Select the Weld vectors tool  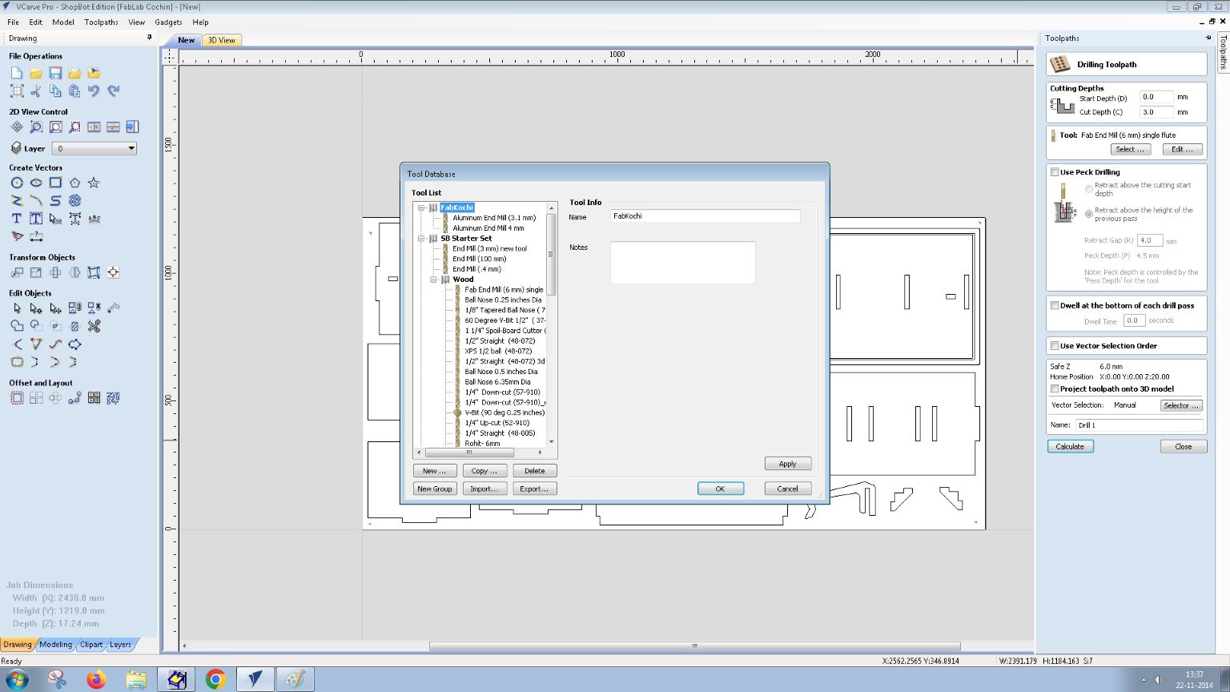(17, 326)
